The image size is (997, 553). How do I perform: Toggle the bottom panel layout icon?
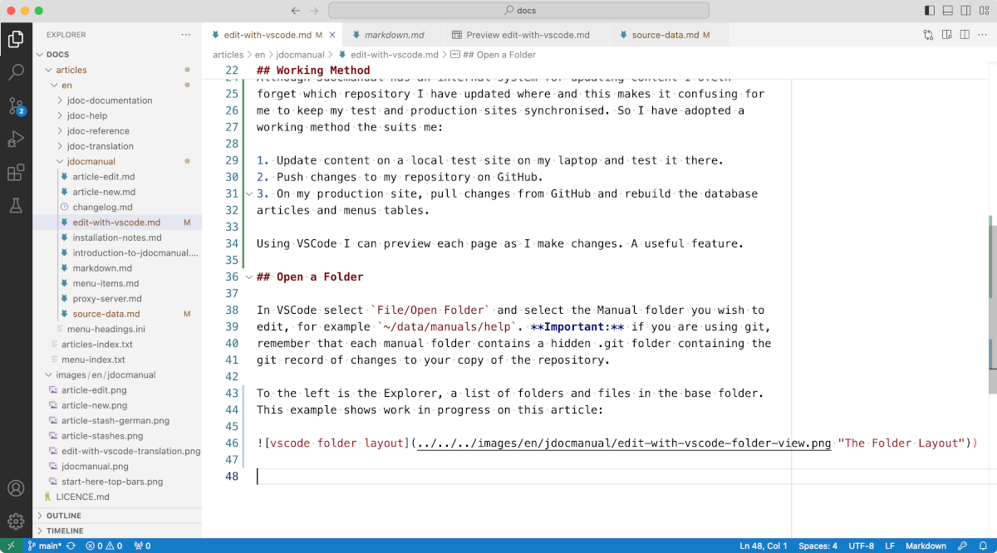(x=947, y=11)
